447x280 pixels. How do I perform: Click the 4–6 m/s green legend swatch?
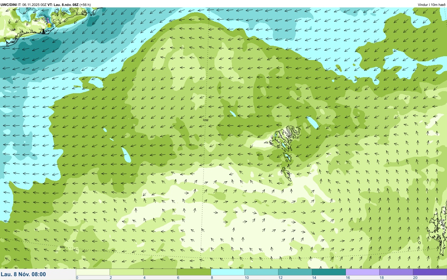[x=160, y=272]
